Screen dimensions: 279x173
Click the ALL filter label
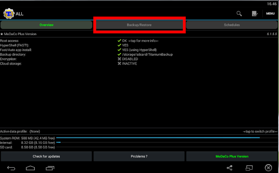point(19,14)
